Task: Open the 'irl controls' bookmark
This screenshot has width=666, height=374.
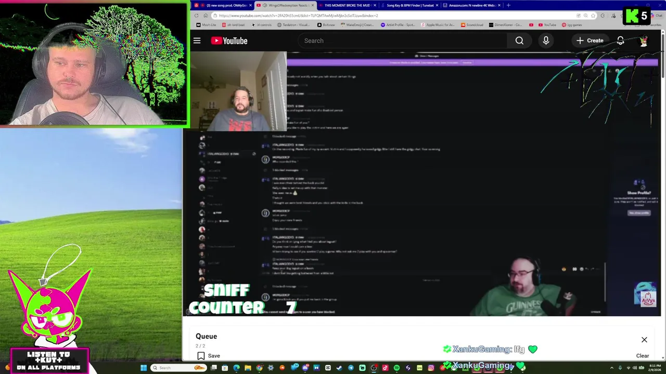Action: 262,25
